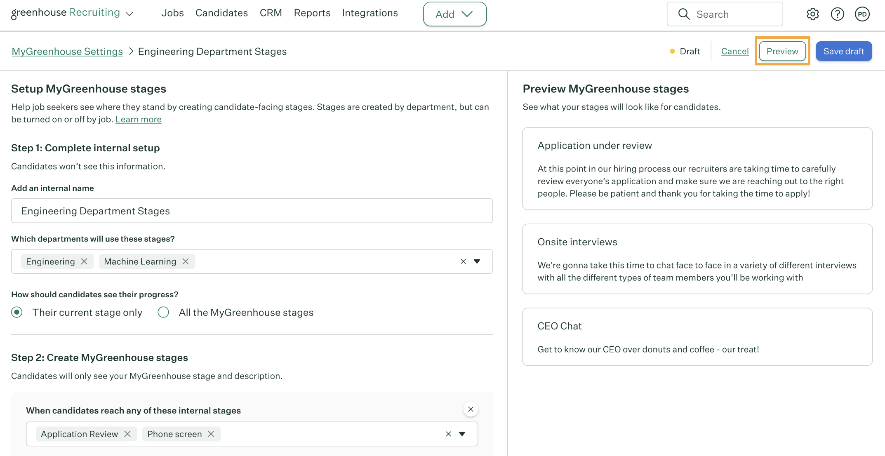Image resolution: width=885 pixels, height=456 pixels.
Task: Select Their current stage only option
Action: coord(17,313)
